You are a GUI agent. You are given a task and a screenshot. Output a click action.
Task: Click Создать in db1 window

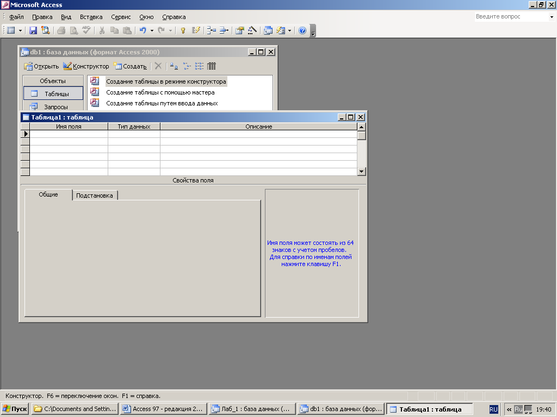[x=130, y=66]
